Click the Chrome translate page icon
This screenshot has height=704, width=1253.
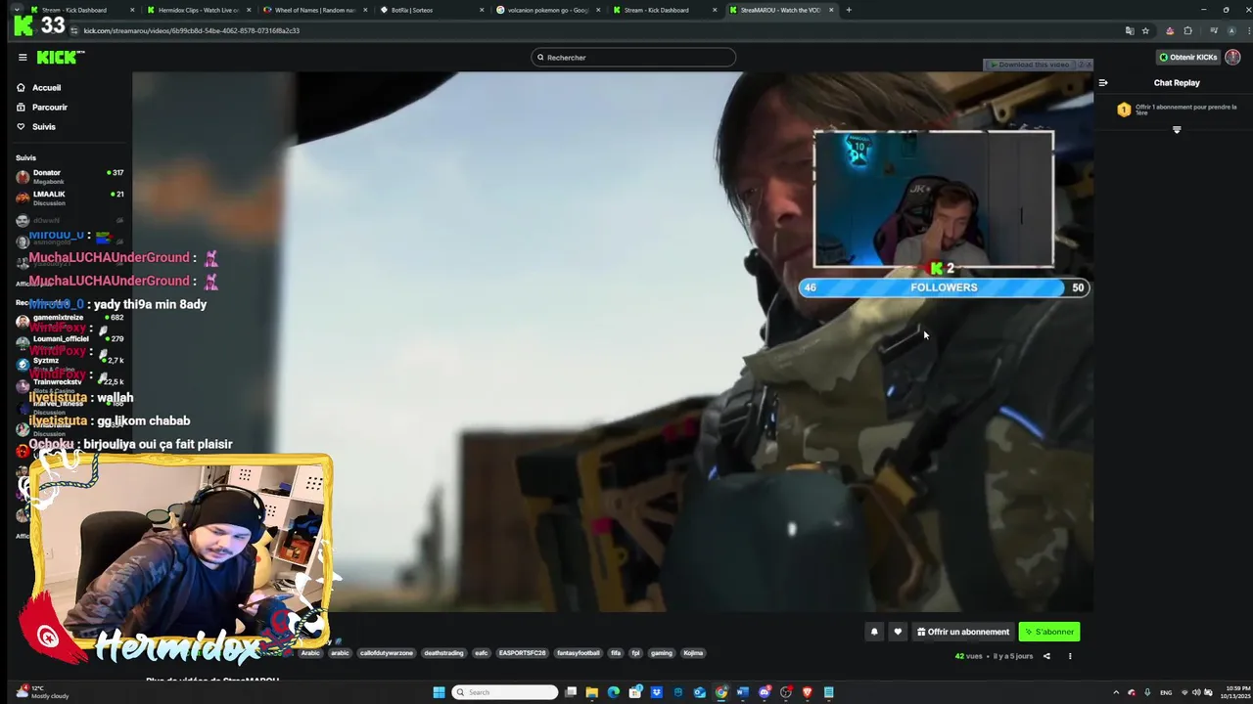1130,30
